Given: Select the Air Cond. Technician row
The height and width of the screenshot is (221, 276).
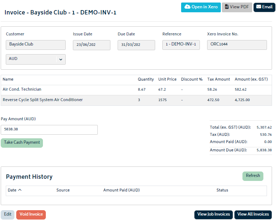Looking at the screenshot, I should point(136,90).
